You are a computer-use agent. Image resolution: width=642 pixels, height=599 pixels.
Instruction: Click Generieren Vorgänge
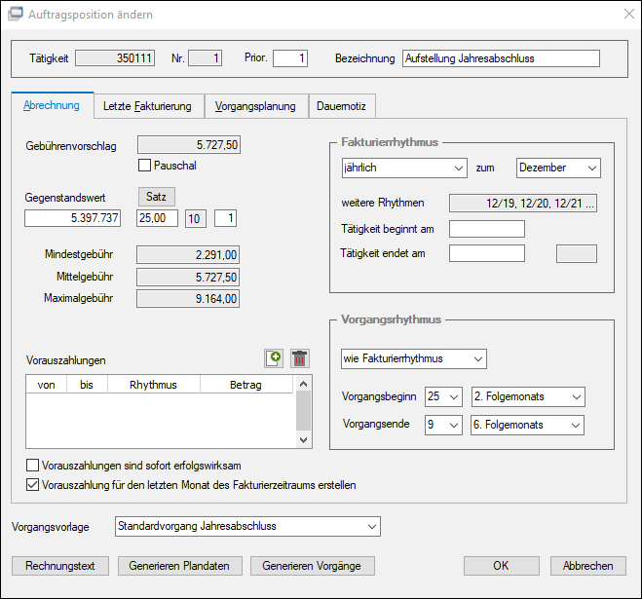pos(313,566)
